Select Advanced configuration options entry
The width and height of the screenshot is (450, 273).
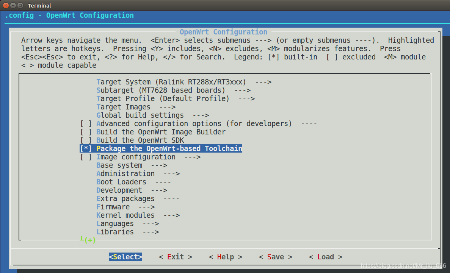click(207, 123)
